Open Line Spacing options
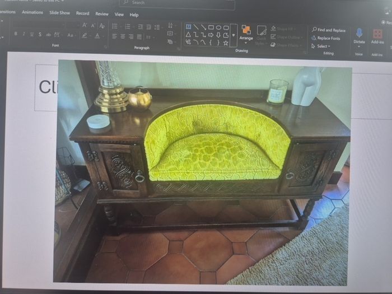 (x=157, y=27)
